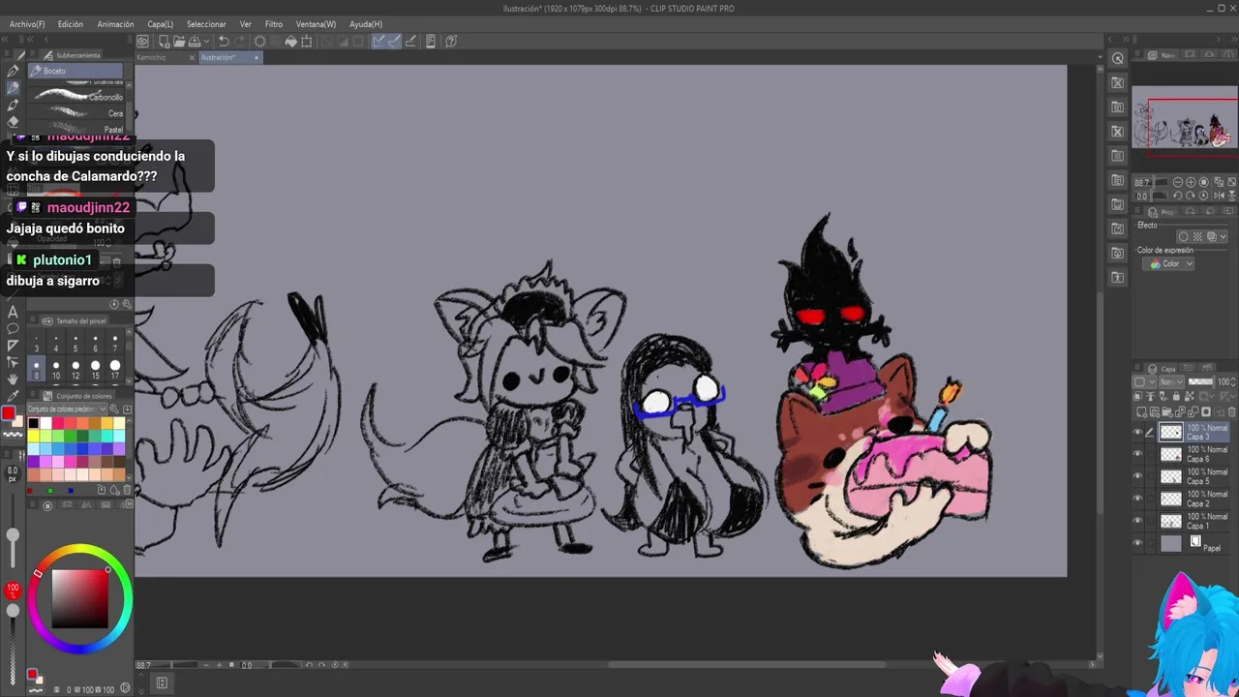Screen dimensions: 1239x697
Task: Open the Capa(L) menu
Action: (161, 24)
